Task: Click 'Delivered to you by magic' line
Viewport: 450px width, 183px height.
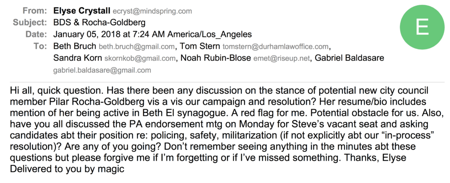Action: [x=67, y=169]
